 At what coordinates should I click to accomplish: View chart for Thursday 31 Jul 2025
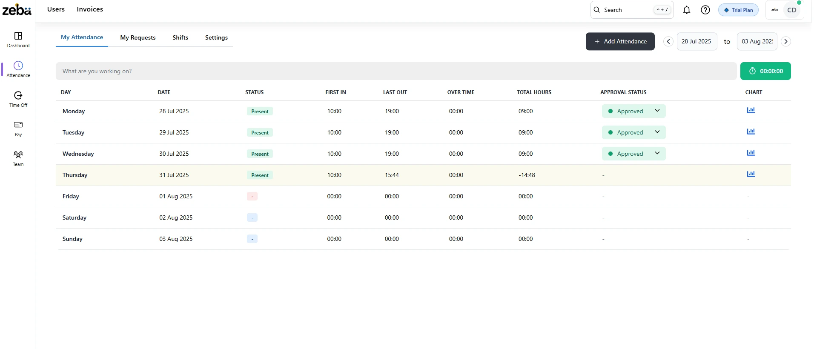[751, 174]
